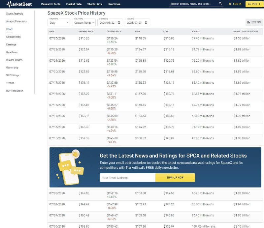The height and width of the screenshot is (228, 264).
Task: Click Buy This Stock in the sidebar
Action: click(15, 91)
